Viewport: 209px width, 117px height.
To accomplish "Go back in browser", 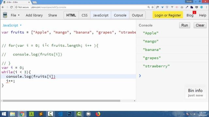I will tap(3, 7).
